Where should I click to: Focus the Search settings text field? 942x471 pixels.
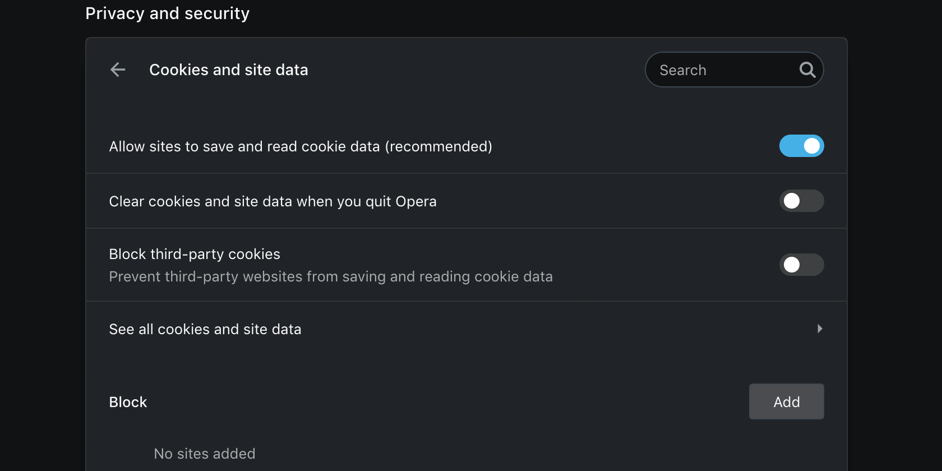coord(723,70)
